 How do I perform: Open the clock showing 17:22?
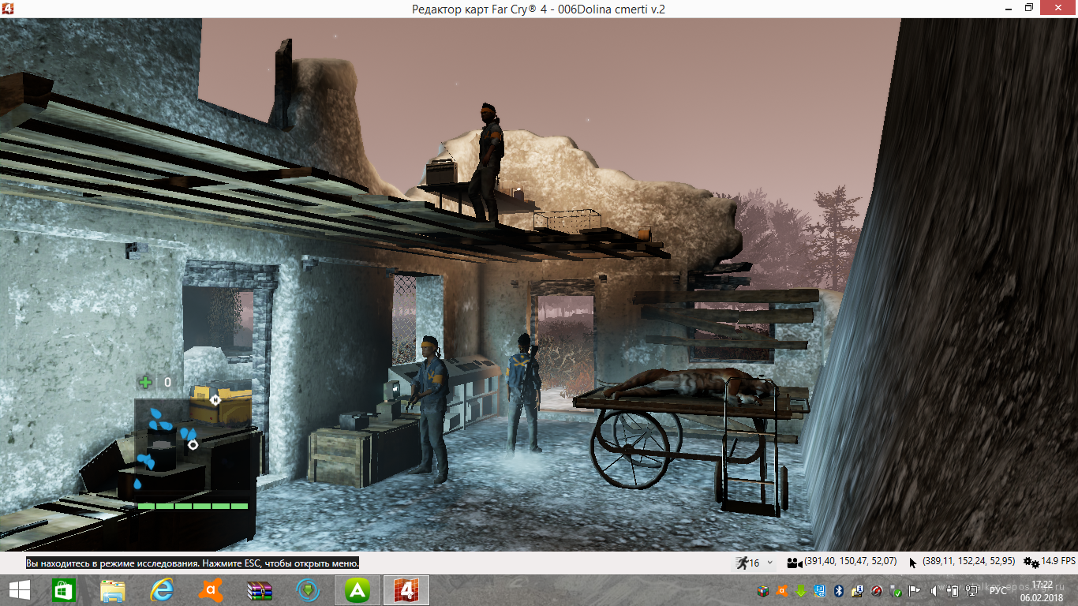[1042, 585]
